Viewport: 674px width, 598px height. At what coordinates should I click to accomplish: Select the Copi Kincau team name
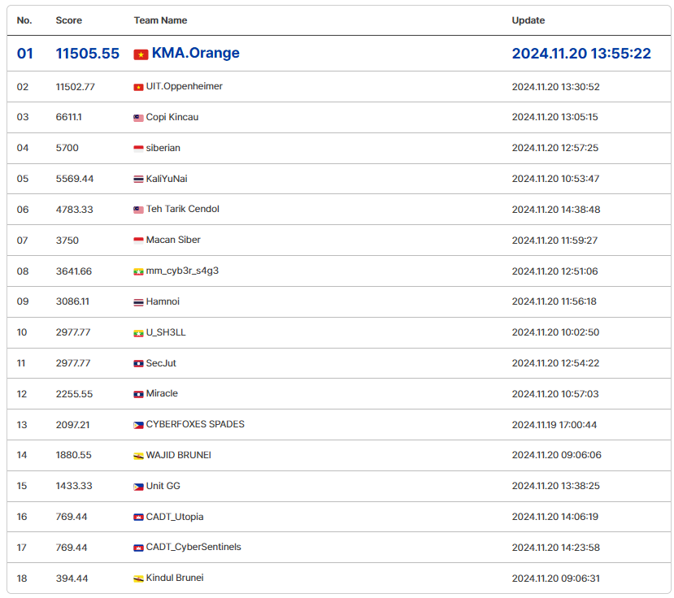[172, 117]
